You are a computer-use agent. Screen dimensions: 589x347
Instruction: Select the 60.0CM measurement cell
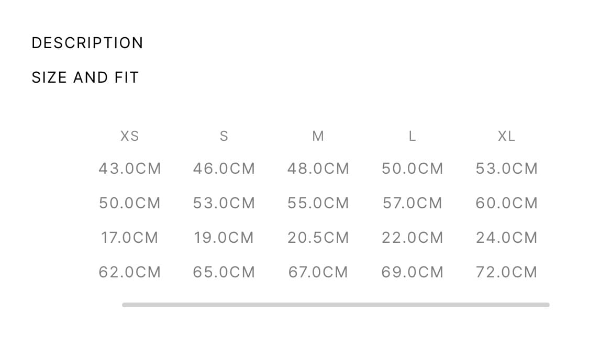pyautogui.click(x=507, y=203)
